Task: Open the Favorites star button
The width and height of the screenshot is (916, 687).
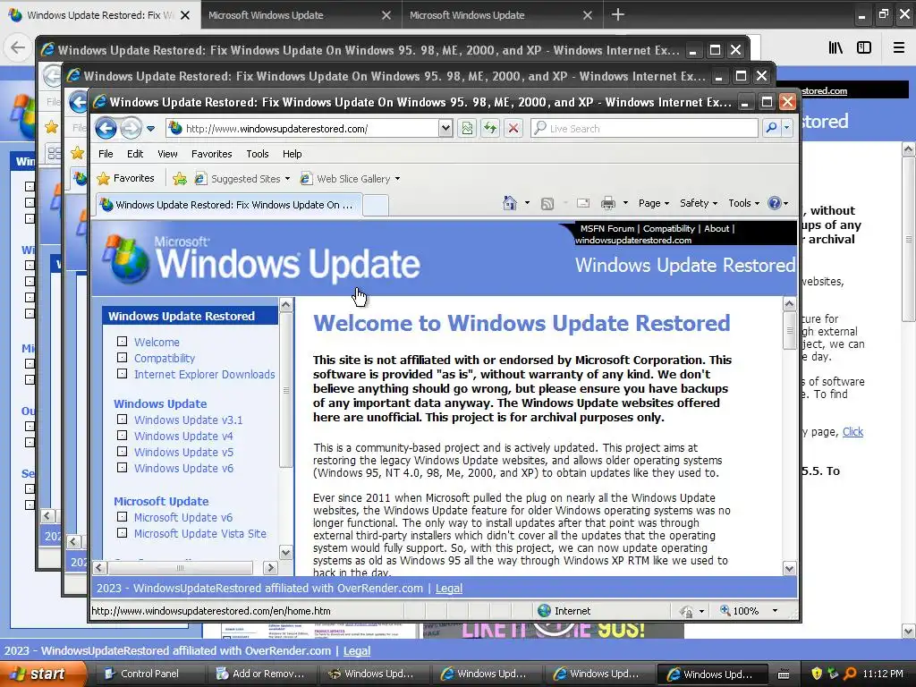Action: point(125,178)
